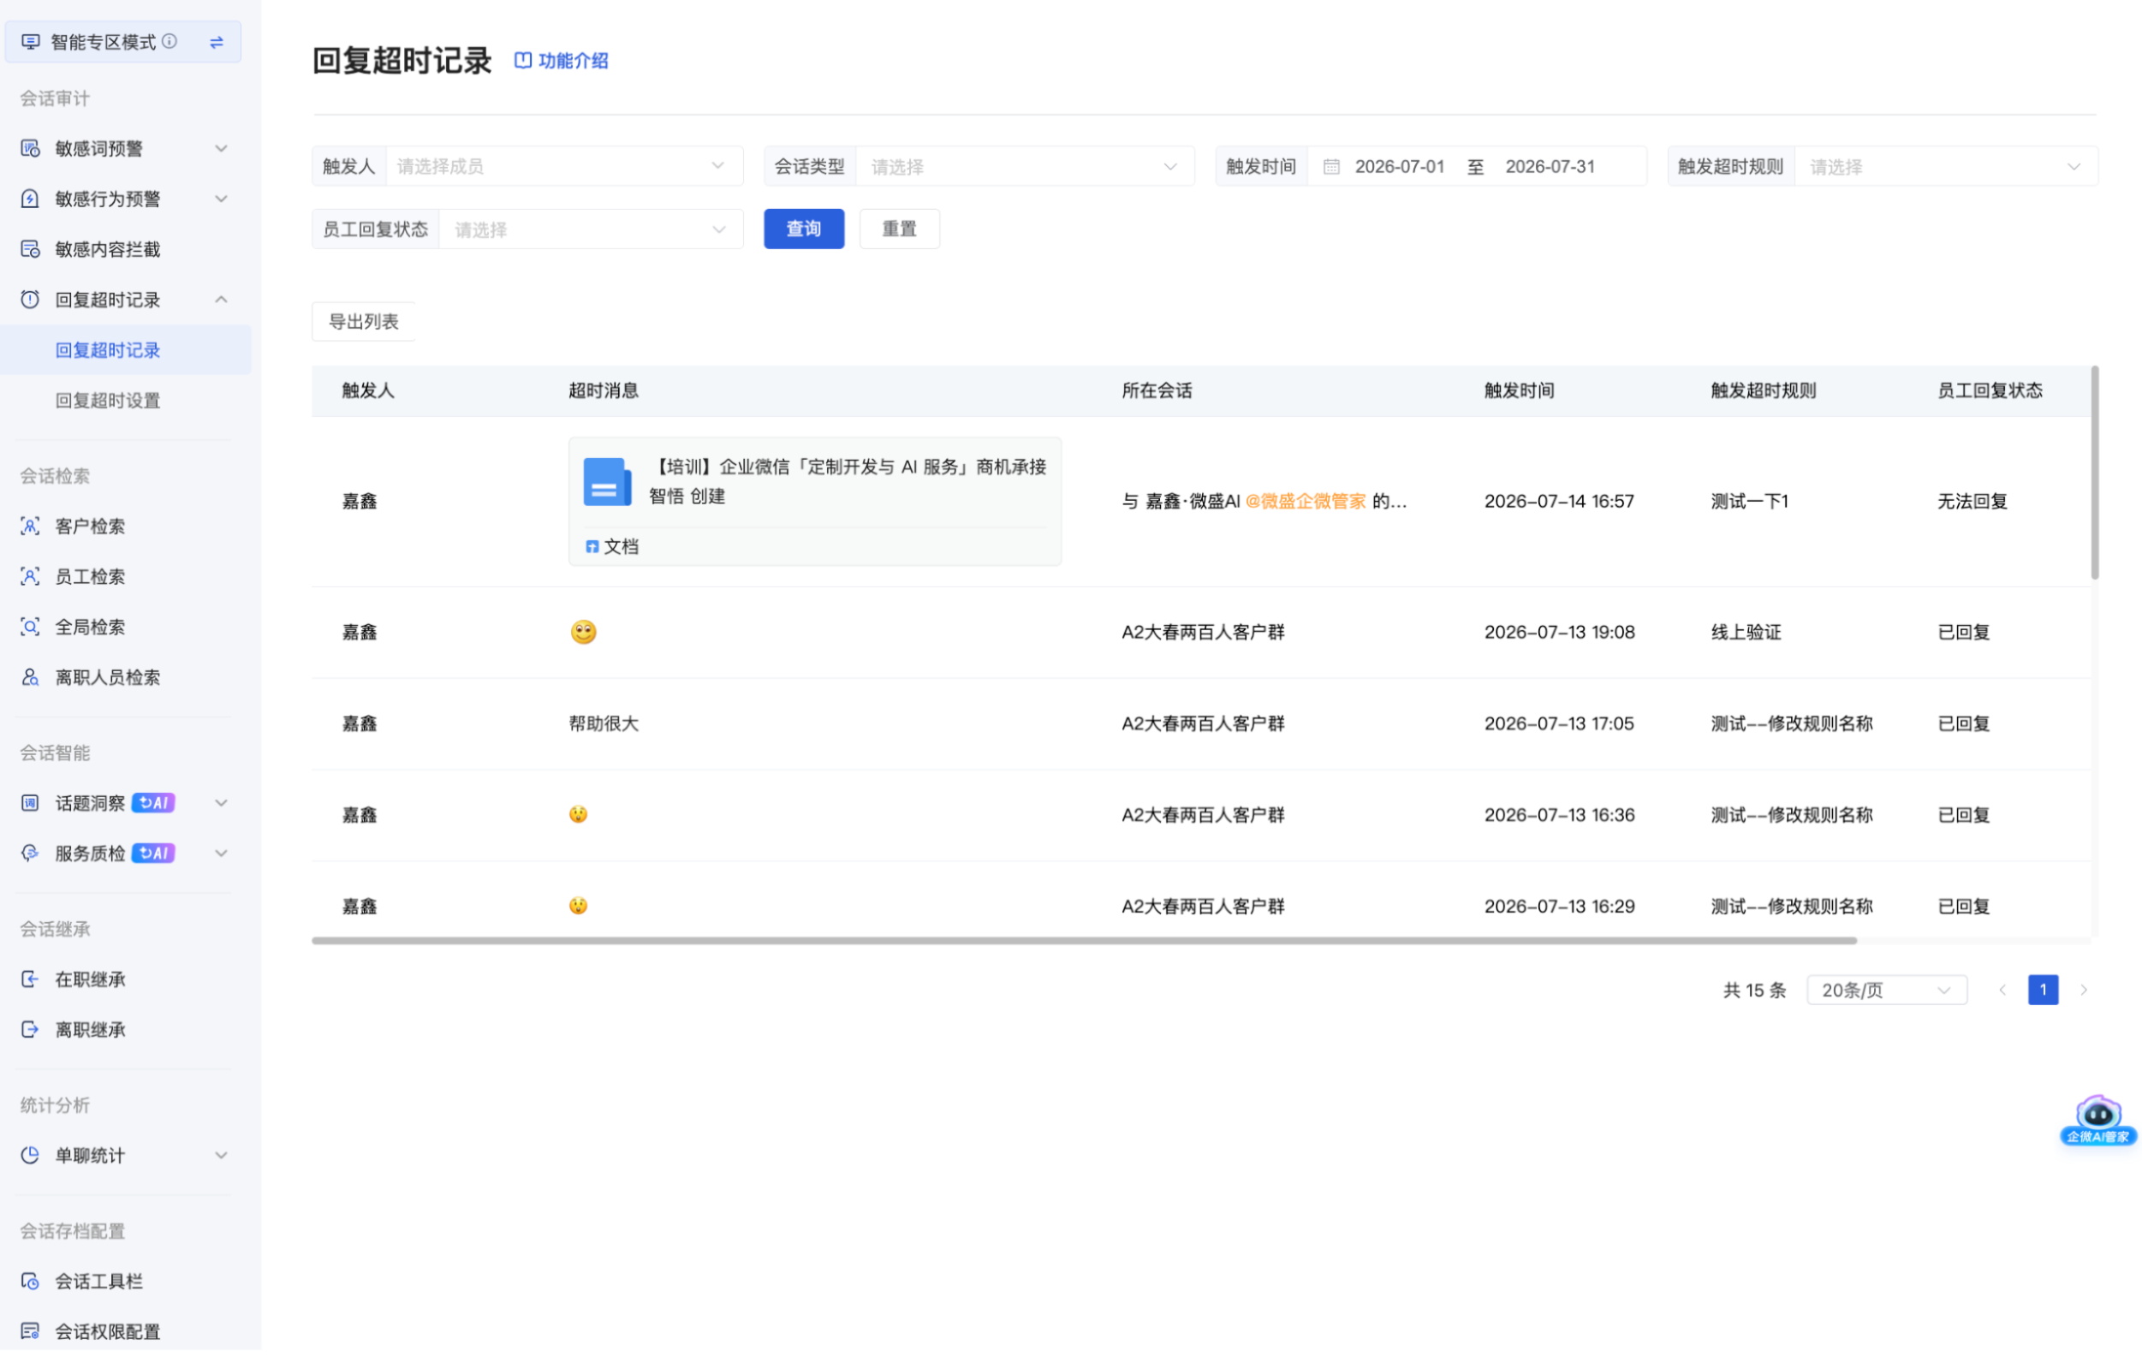
Task: Click the 功能介绍 book icon
Action: click(x=523, y=61)
